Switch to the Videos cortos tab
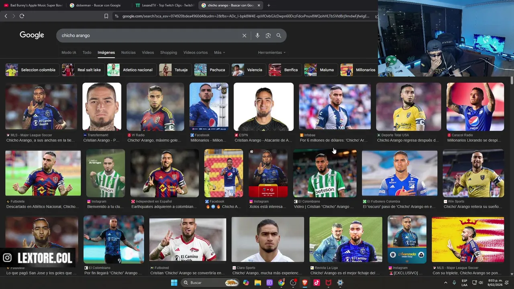 click(x=196, y=53)
